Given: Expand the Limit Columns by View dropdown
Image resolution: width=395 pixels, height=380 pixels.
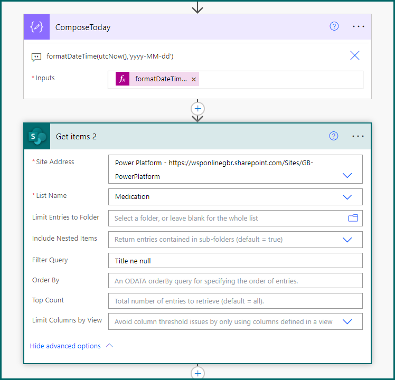Looking at the screenshot, I should pyautogui.click(x=347, y=321).
